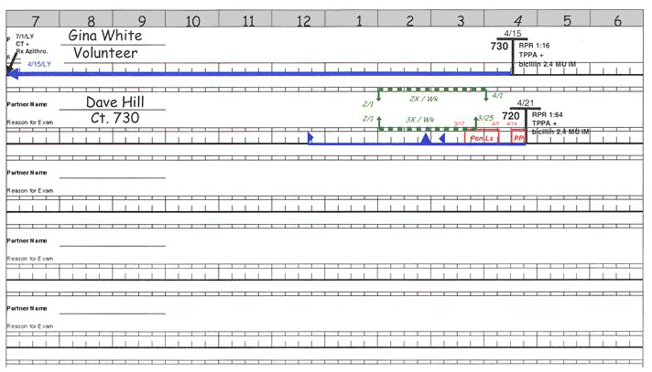The height and width of the screenshot is (372, 652).
Task: Select the 720 diagnosis code marker
Action: point(511,117)
